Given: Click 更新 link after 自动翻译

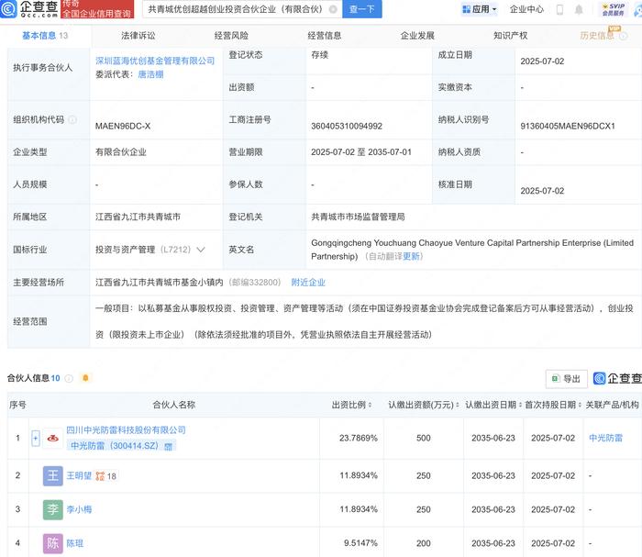Looking at the screenshot, I should 411,256.
